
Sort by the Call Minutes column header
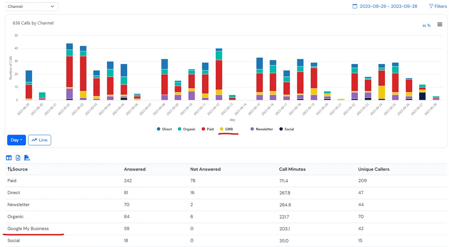click(x=292, y=169)
